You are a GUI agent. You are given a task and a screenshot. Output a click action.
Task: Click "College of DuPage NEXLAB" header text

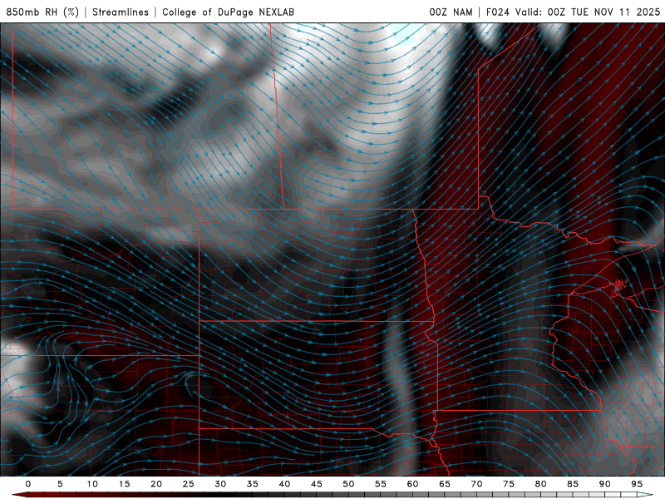pos(228,12)
